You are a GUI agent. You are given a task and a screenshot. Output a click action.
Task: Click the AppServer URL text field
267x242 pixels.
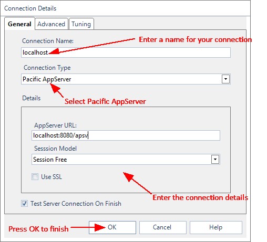tap(126, 135)
